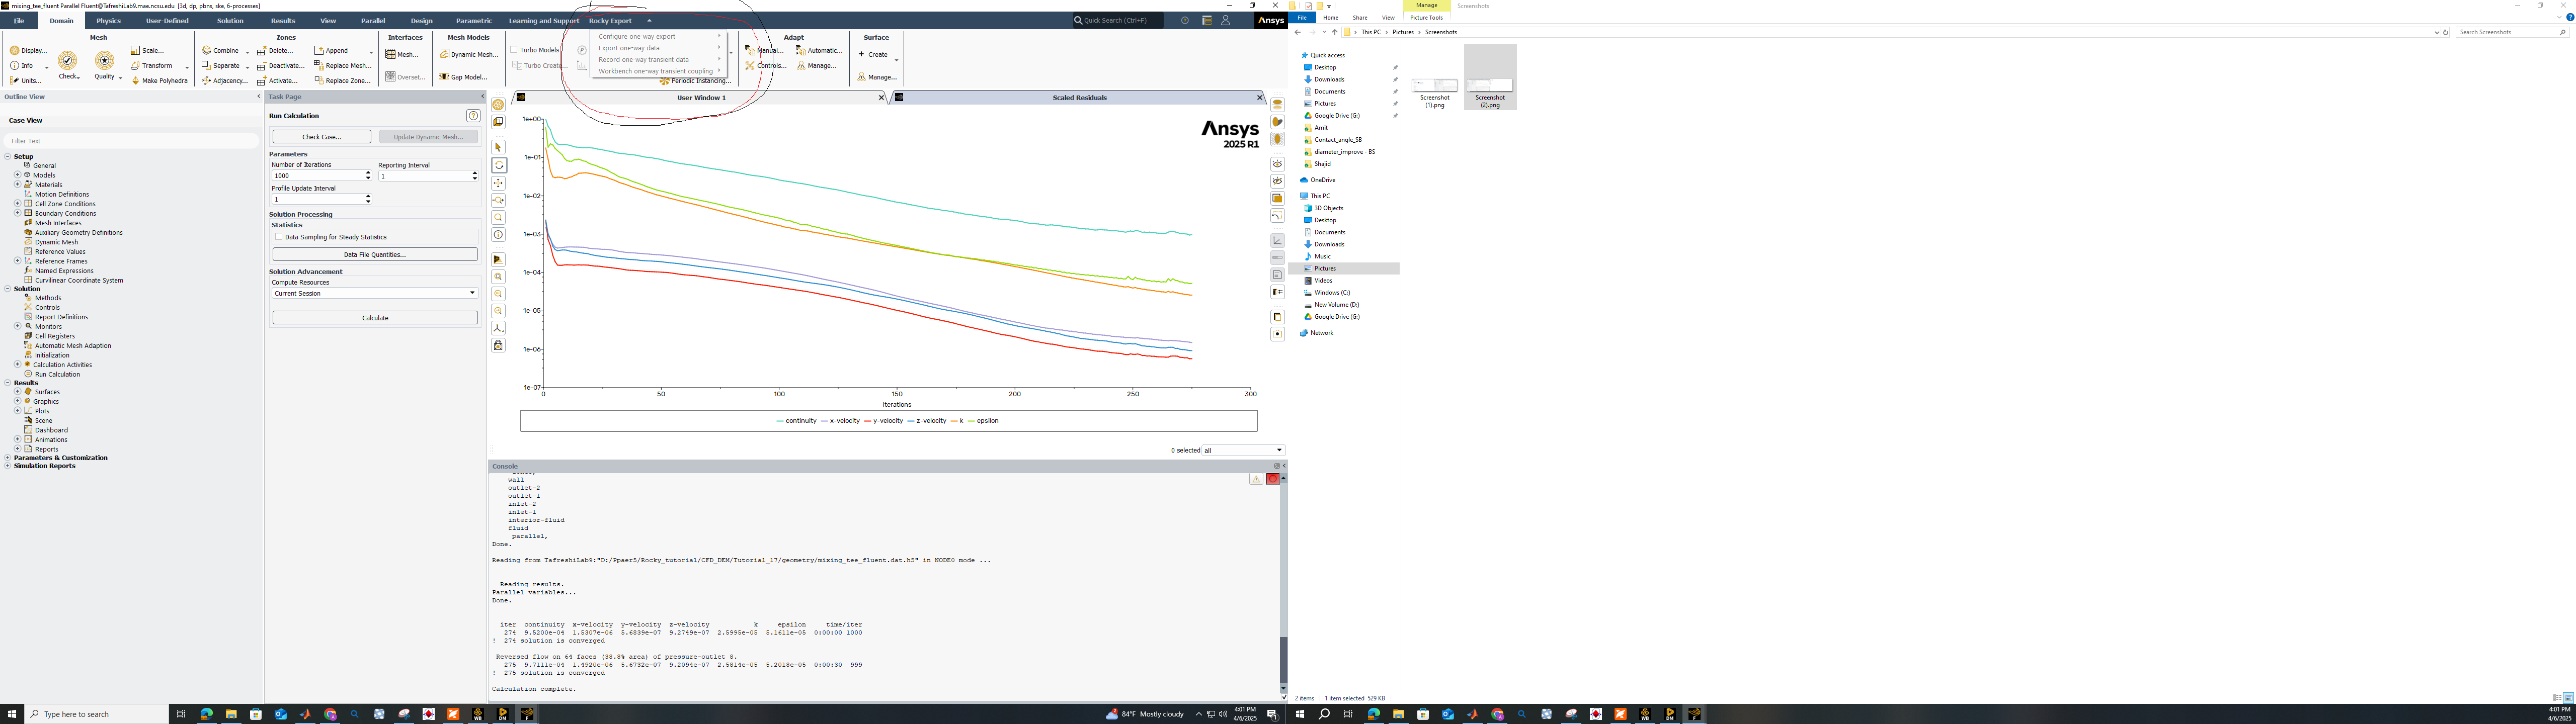Click Make Polyhedra icon

136,81
